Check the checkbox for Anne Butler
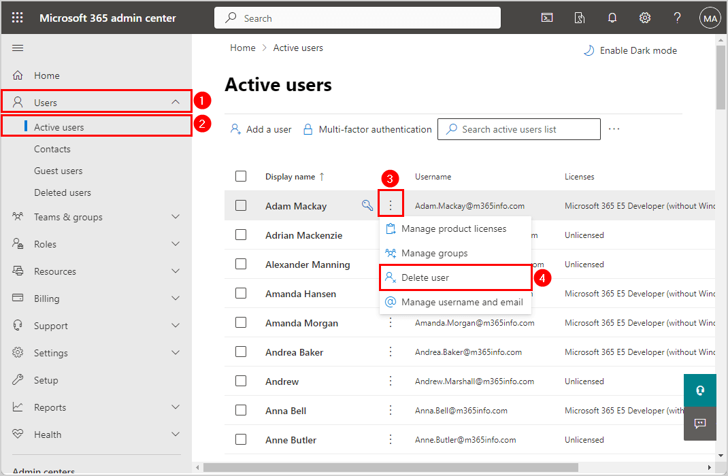The width and height of the screenshot is (728, 476). [241, 439]
